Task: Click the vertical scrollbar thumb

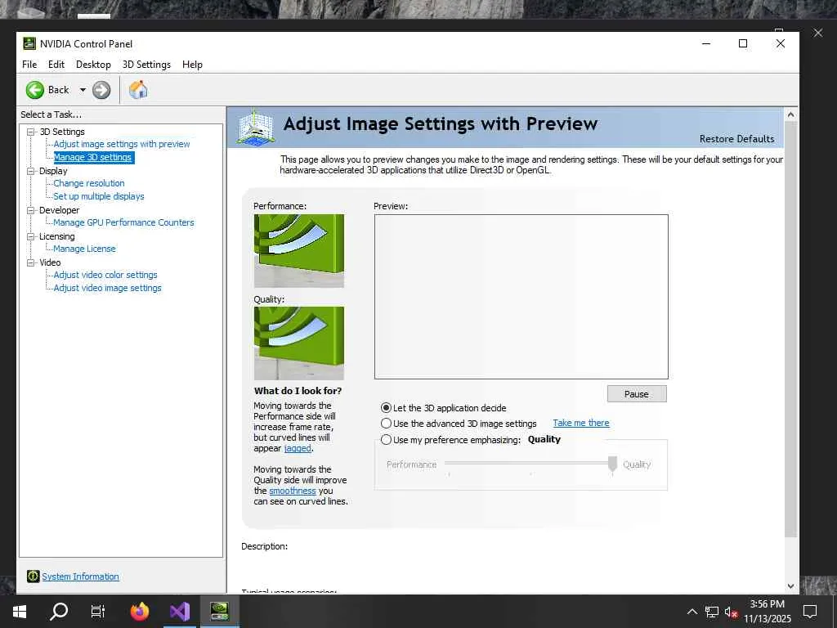Action: point(791,329)
